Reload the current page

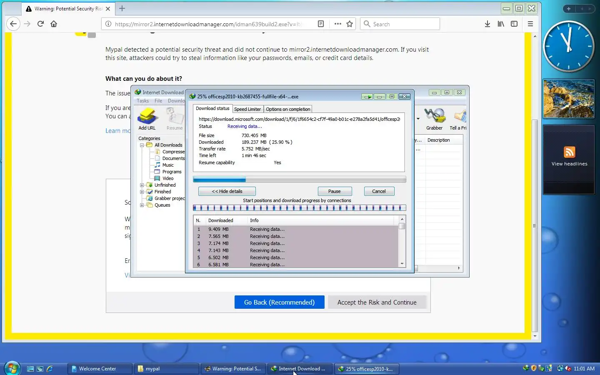click(x=40, y=24)
